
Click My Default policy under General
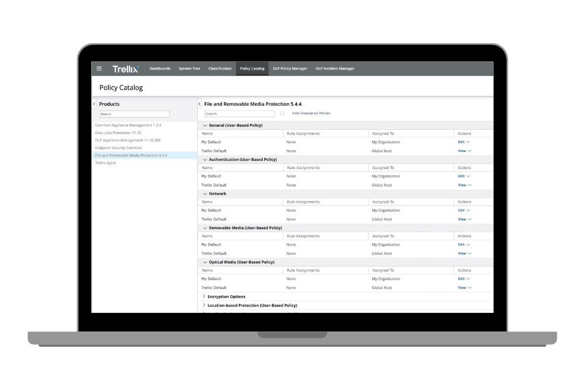211,142
